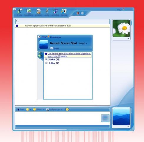The height and width of the screenshot is (142, 144).
Task: Open the Activities icon
Action: pyautogui.click(x=55, y=12)
